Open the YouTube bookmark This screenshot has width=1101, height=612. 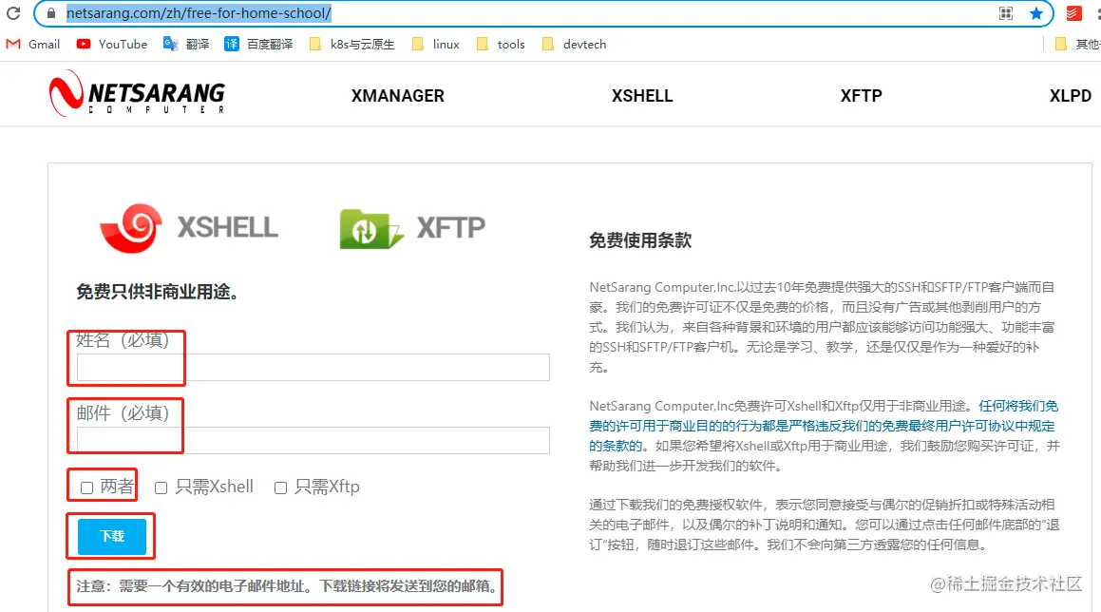click(112, 45)
